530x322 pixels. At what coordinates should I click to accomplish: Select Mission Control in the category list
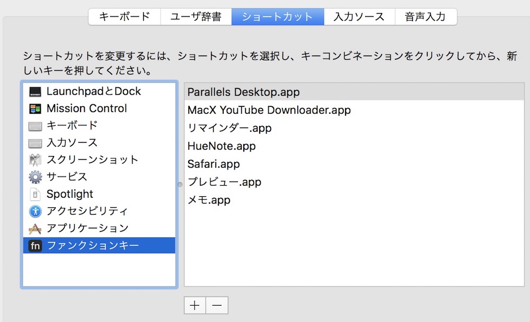[99, 108]
